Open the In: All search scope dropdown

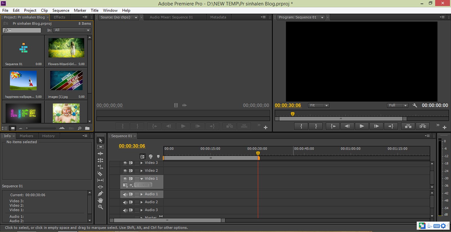[72, 30]
